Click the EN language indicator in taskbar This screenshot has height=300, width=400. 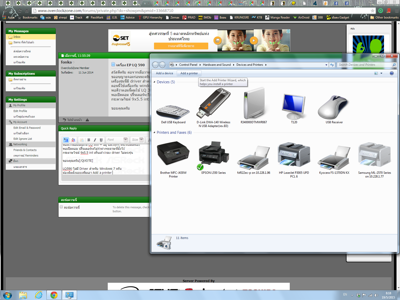point(345,294)
